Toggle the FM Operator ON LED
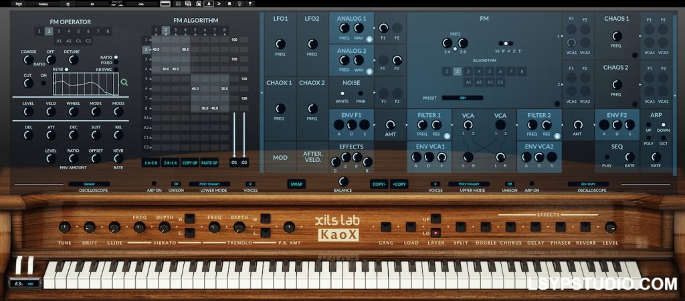Screen dimensions: 685x301 click(x=43, y=82)
